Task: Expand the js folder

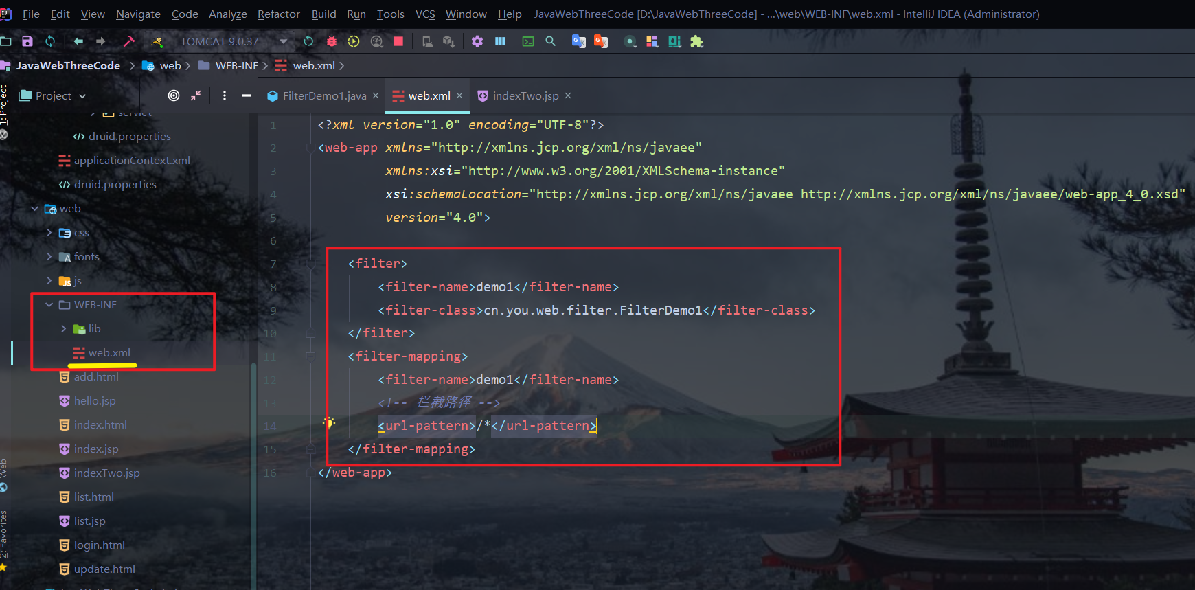Action: click(x=49, y=281)
